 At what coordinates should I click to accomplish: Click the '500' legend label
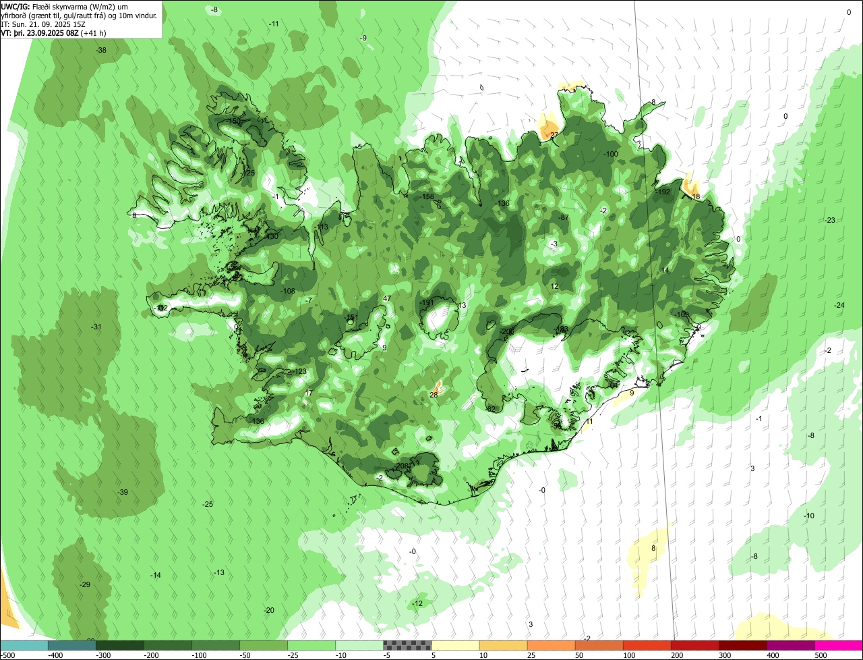[821, 655]
